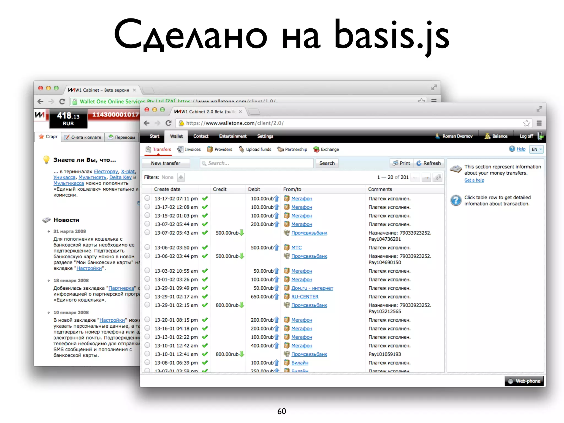564x423 pixels.
Task: Open Electropay link in rear window
Action: [x=106, y=172]
